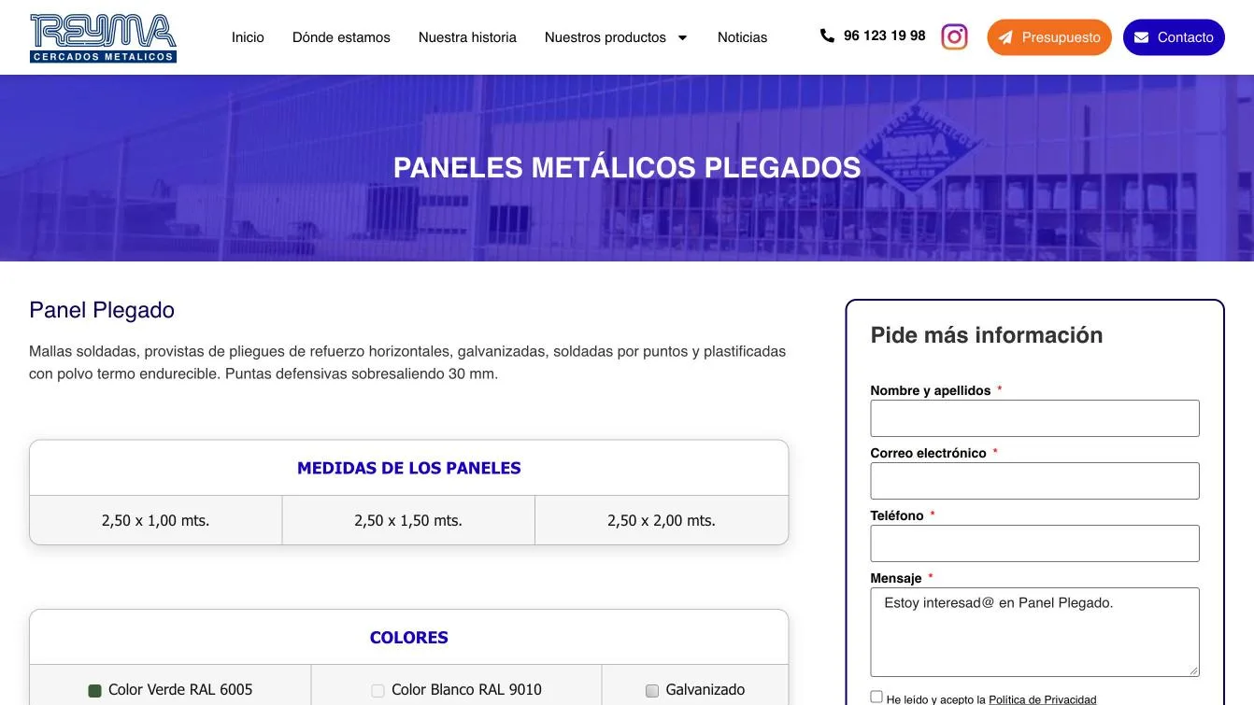Image resolution: width=1254 pixels, height=705 pixels.
Task: Click the paper plane icon on Presupuesto
Action: click(1005, 37)
